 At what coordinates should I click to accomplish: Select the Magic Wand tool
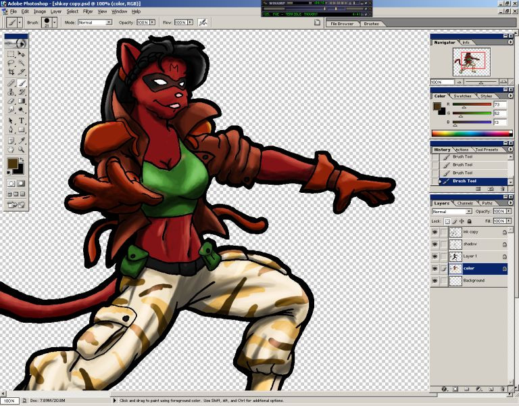(x=21, y=63)
